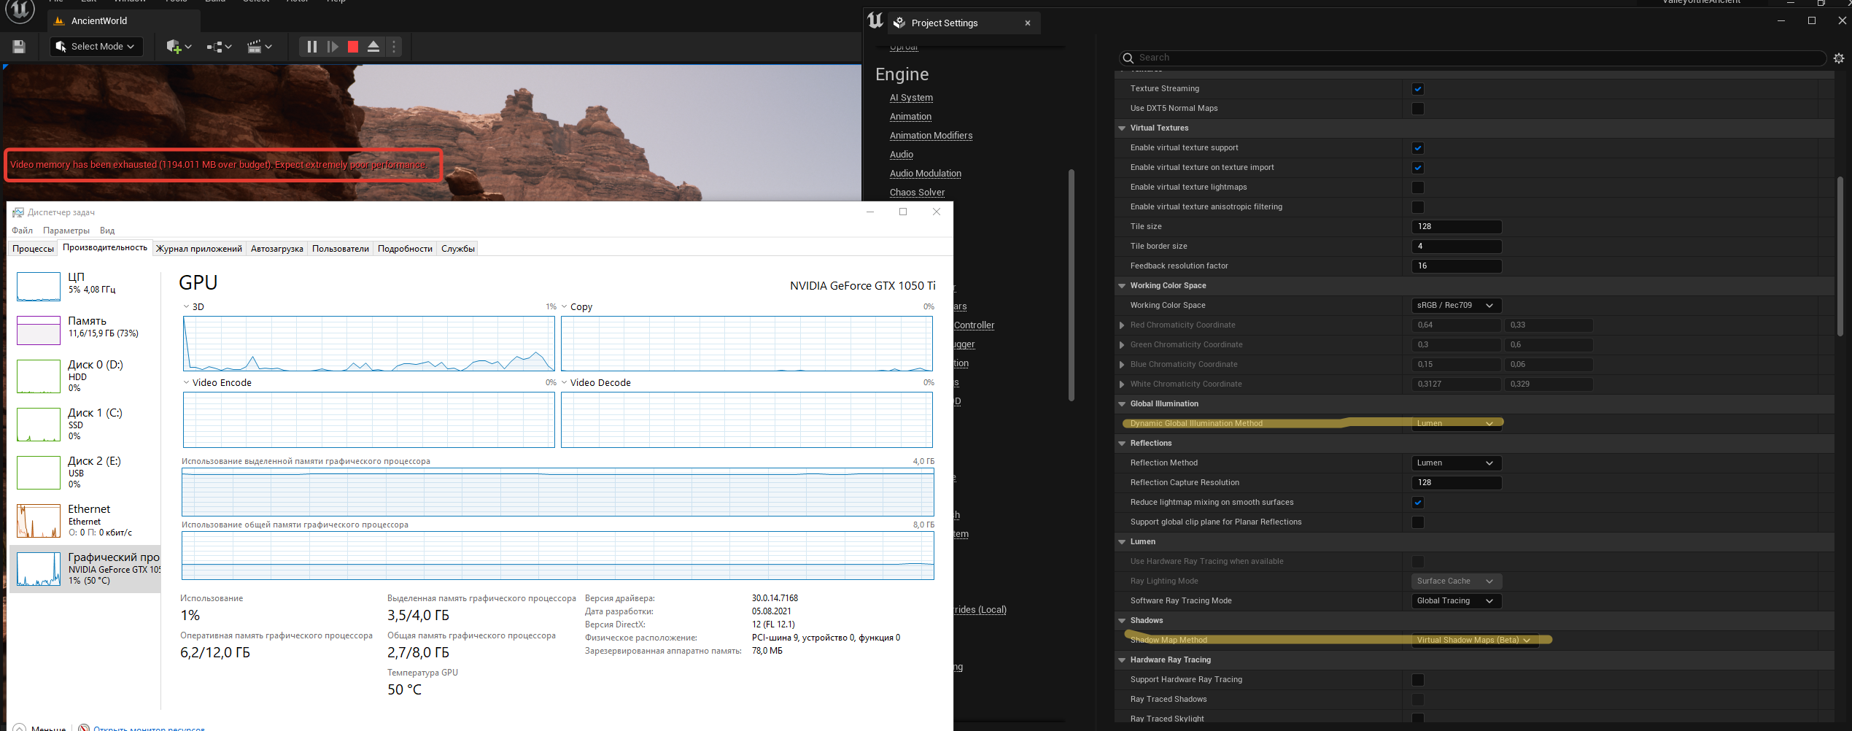Edit Reflection Capture Resolution value field
Image resolution: width=1852 pixels, height=731 pixels.
click(1457, 483)
